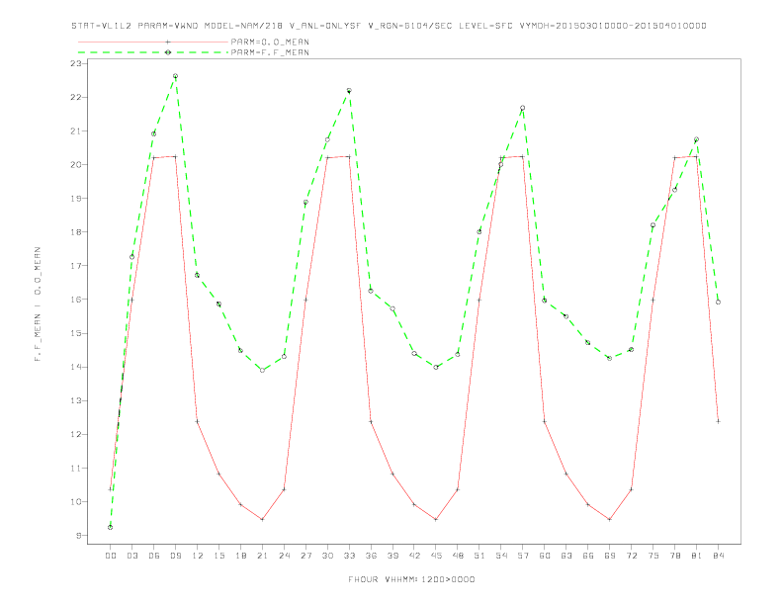Click the PARM=F.F_MEAN legend label

point(270,52)
